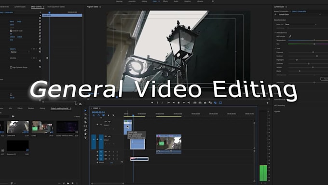The width and height of the screenshot is (328, 185).
Task: Toggle Video 1 sync lock
Action: [106, 136]
